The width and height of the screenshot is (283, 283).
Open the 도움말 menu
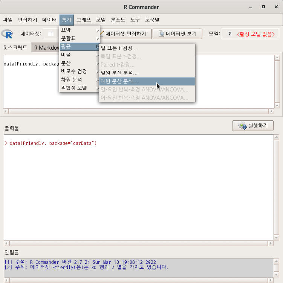coord(152,20)
